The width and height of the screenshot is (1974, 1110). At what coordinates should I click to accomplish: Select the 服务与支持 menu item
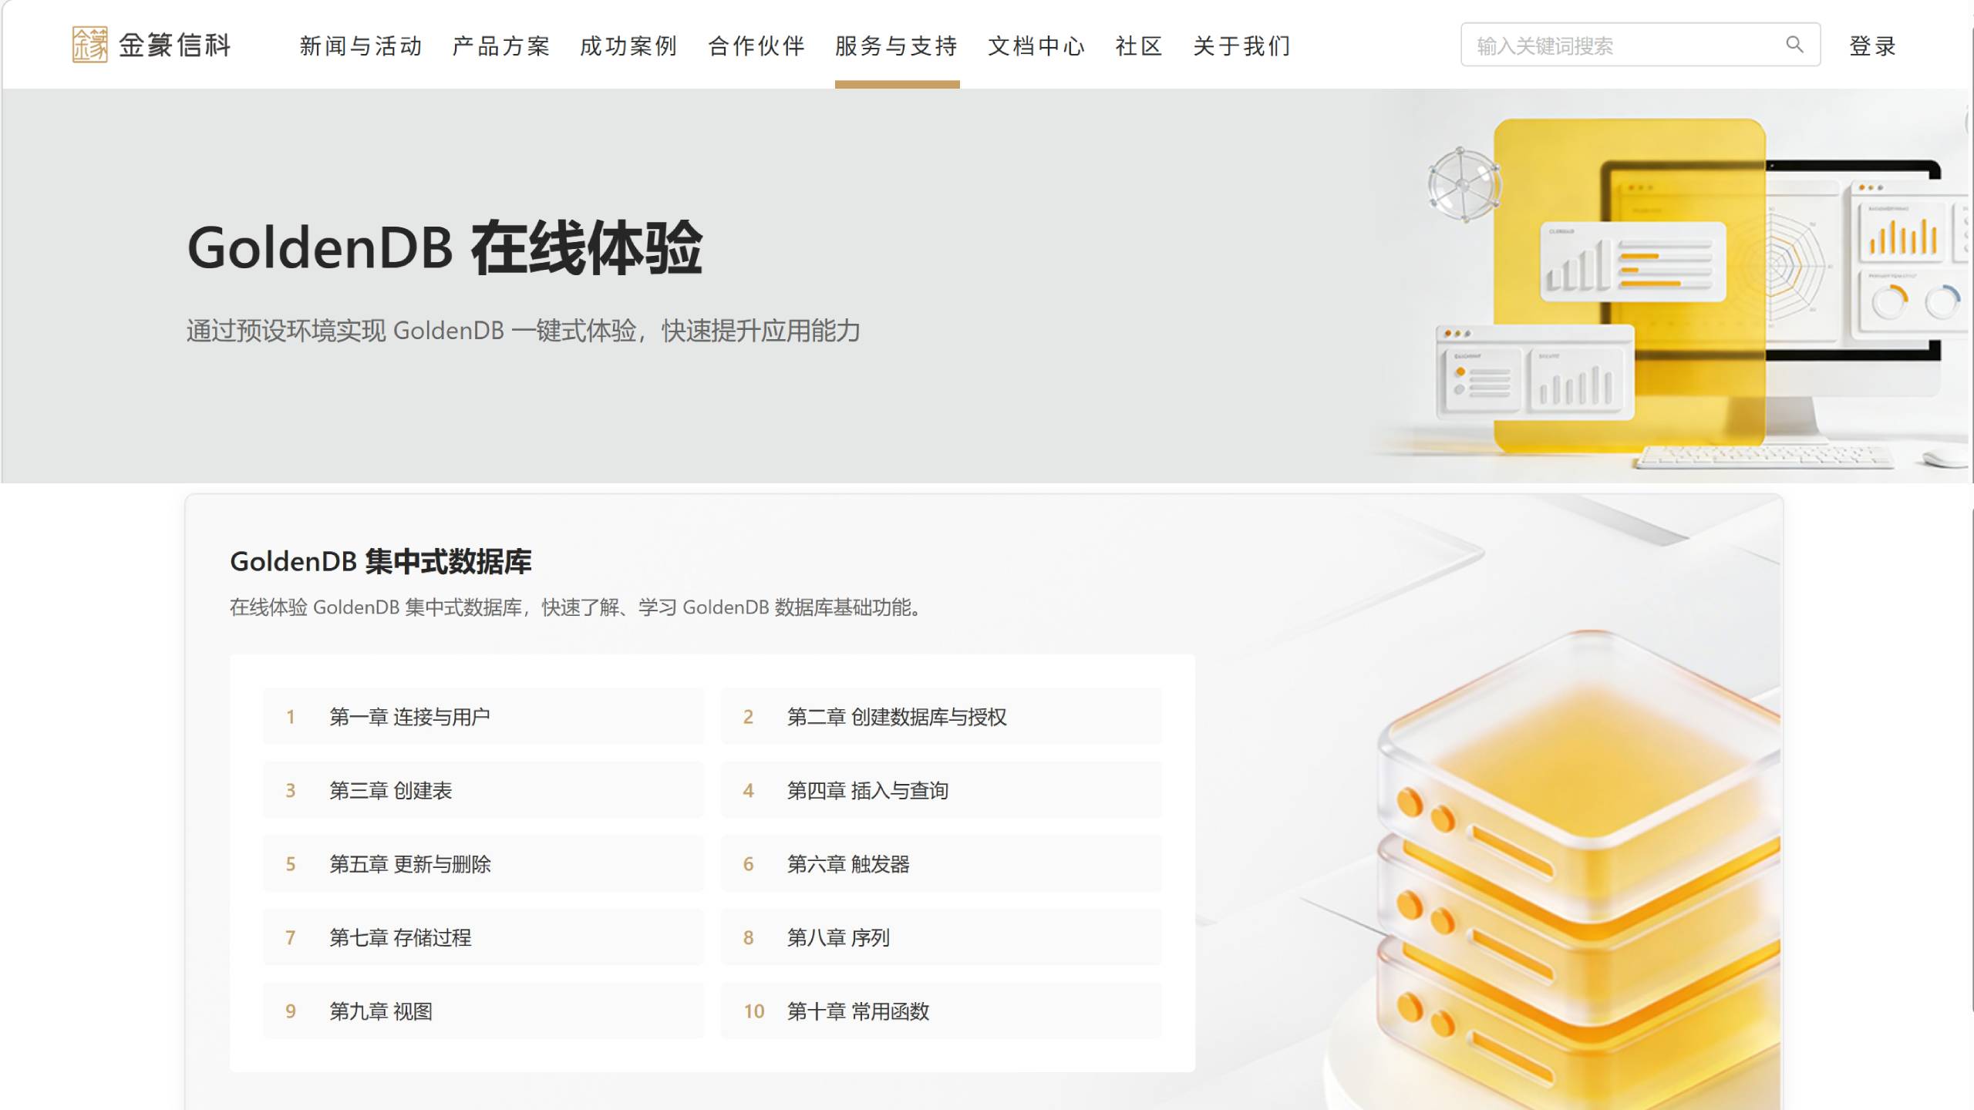tap(897, 46)
